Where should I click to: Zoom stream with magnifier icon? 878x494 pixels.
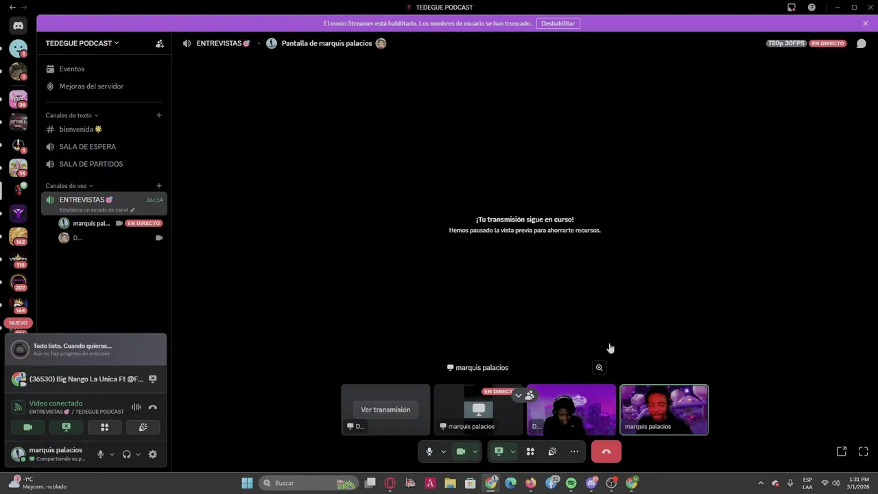click(600, 368)
